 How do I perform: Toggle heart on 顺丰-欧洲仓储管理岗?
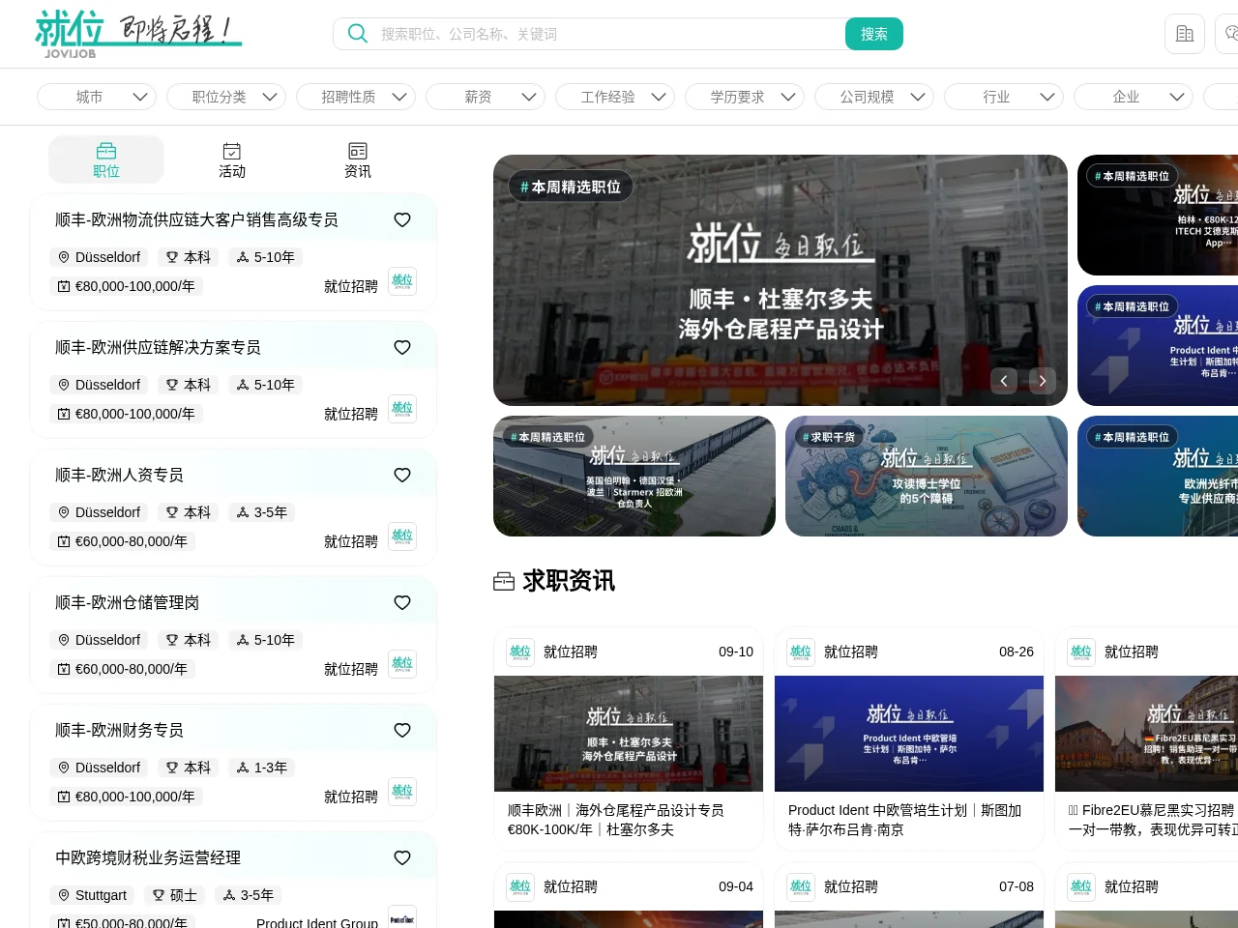(x=402, y=603)
